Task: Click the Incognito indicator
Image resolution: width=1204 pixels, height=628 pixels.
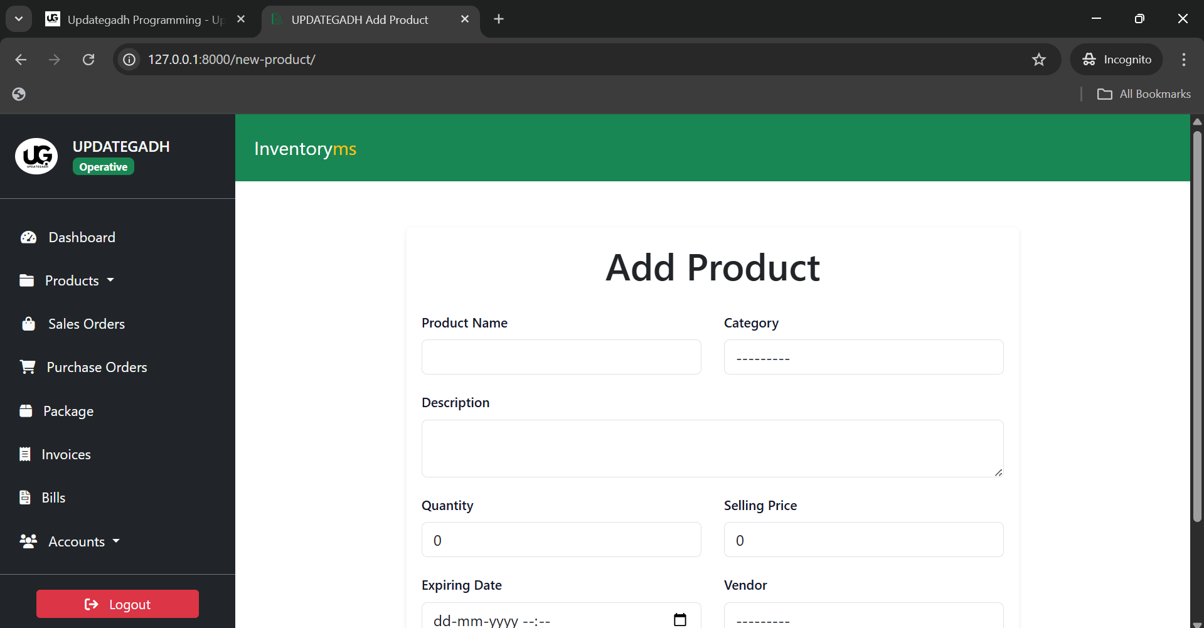Action: [1117, 60]
